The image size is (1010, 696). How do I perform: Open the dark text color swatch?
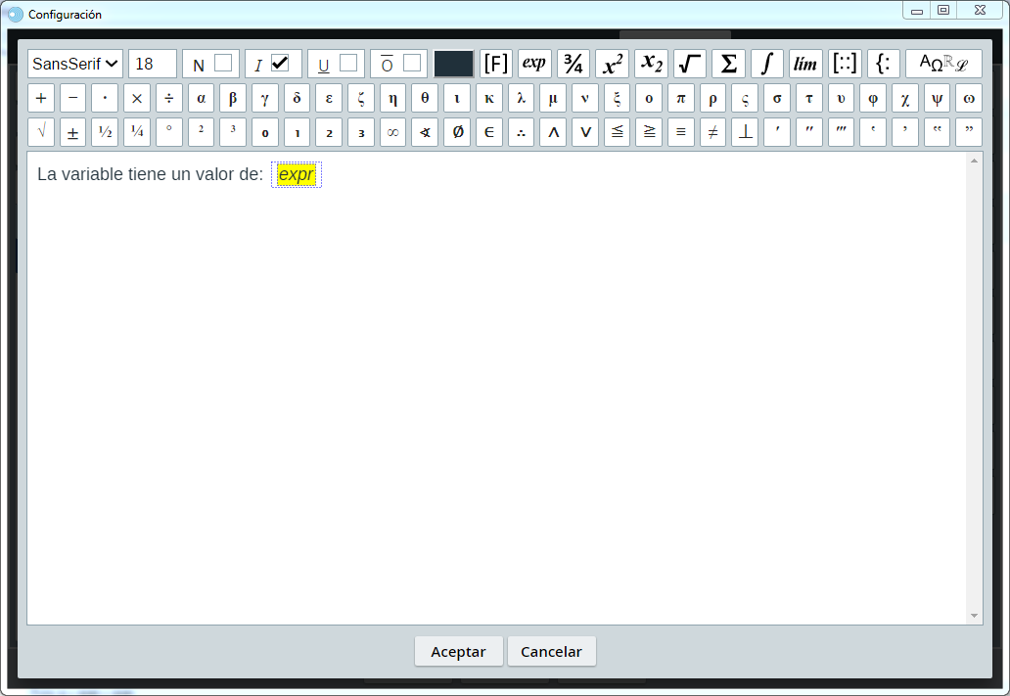point(454,64)
